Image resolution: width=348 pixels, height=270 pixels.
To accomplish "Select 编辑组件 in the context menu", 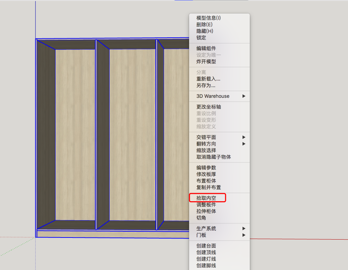I will [206, 48].
